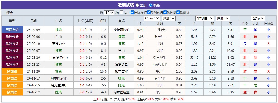Click the 欧国联 type cell dated 24-11-20
278x103 pixels.
coord(12,71)
